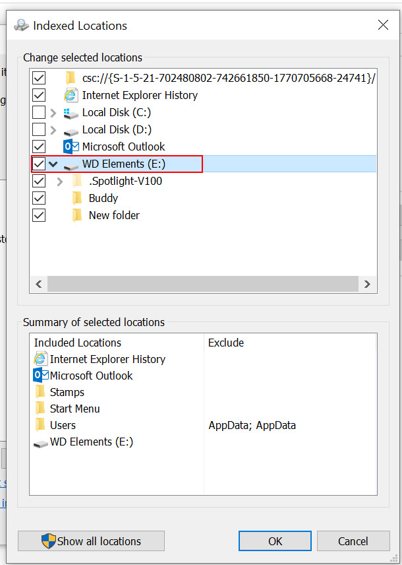This screenshot has height=565, width=402.
Task: Uncheck the WD Elements (E:) checkbox
Action: [39, 164]
